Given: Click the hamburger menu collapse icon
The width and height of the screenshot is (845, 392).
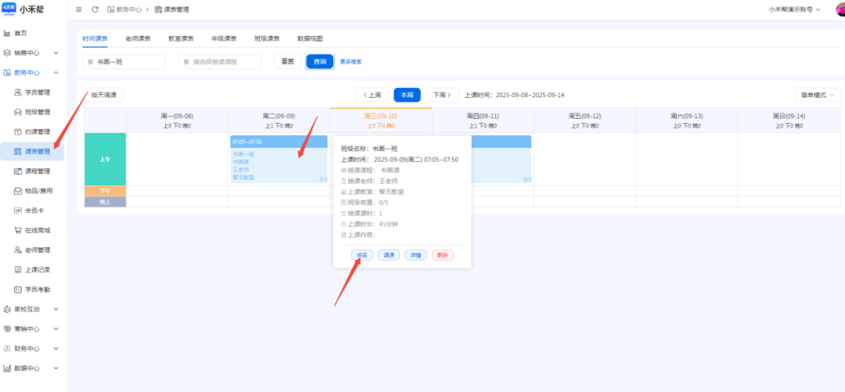Looking at the screenshot, I should click(x=79, y=9).
